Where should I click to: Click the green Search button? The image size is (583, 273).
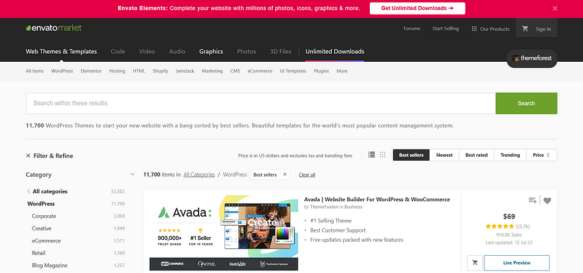[x=526, y=104]
